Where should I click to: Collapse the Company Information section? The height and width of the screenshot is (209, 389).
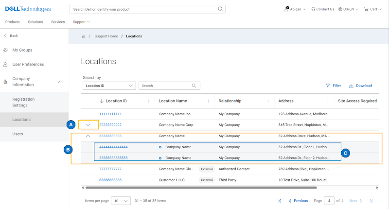point(60,82)
